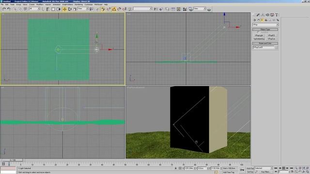Open the key mode 'Selected' dropdown
The width and height of the screenshot is (310, 174).
(263, 168)
